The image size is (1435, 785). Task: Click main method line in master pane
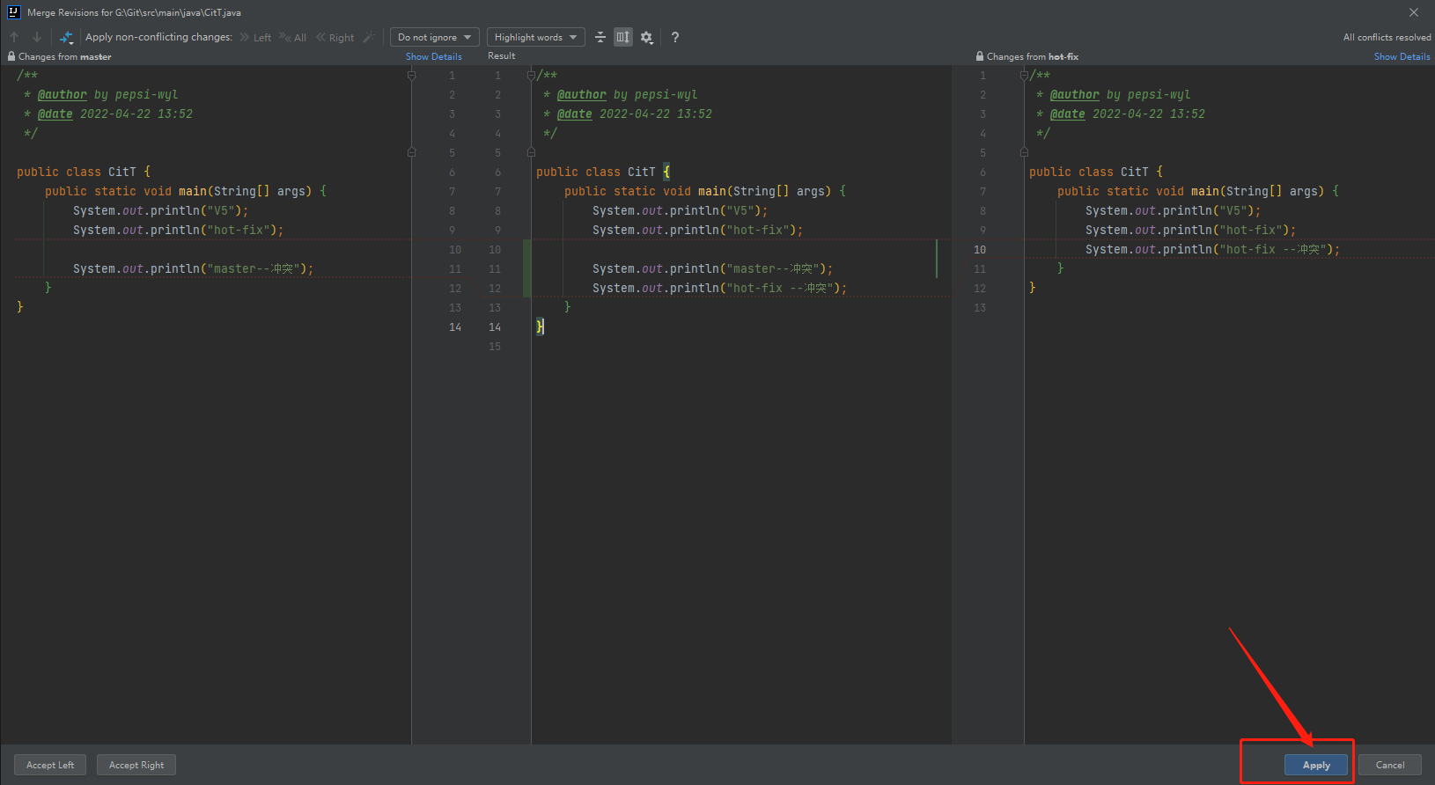186,191
